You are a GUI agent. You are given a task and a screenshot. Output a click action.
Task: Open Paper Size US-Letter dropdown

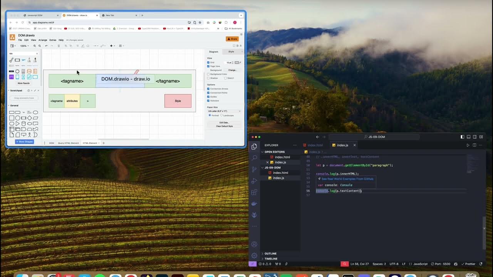(x=224, y=111)
